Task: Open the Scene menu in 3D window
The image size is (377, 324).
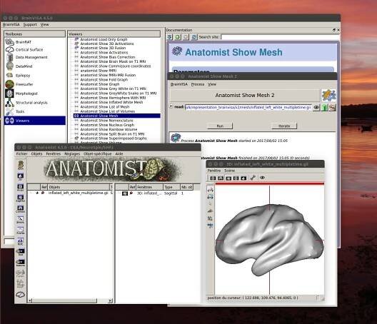Action: coord(230,171)
